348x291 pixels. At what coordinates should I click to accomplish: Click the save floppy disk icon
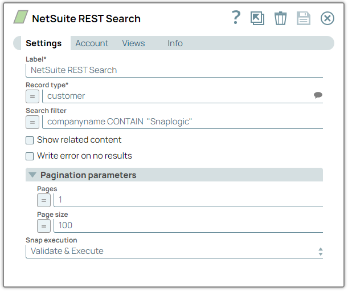click(x=304, y=18)
